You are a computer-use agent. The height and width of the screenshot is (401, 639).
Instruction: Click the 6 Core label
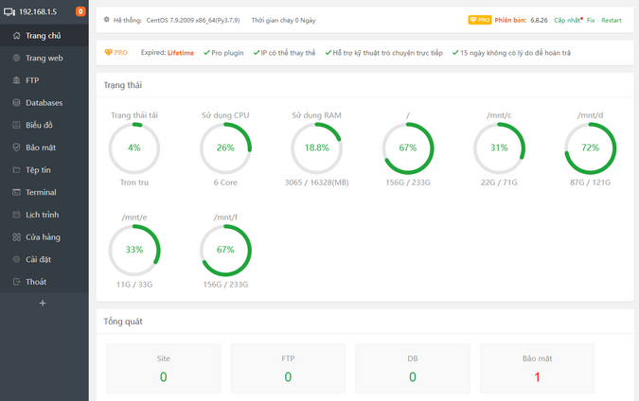pos(225,183)
